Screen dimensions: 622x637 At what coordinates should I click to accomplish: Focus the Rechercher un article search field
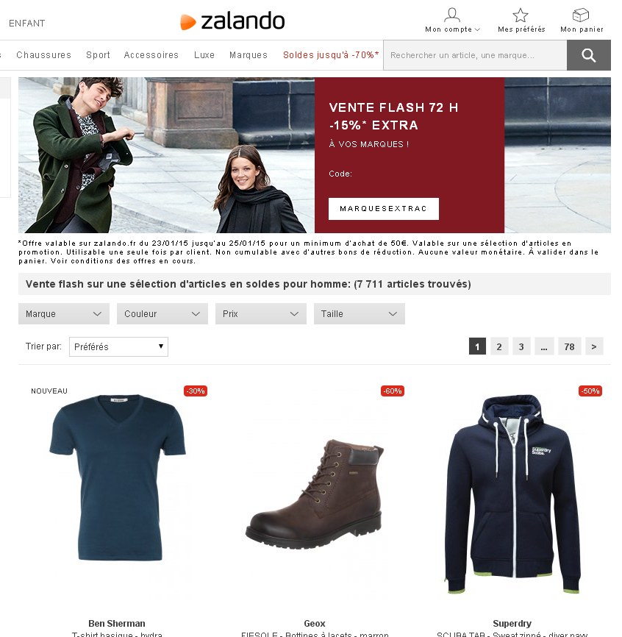pyautogui.click(x=475, y=55)
